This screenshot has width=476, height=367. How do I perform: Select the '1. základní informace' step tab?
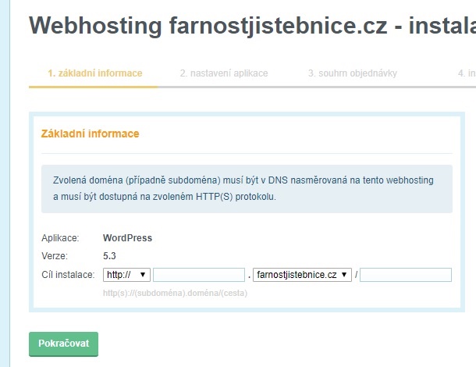[94, 73]
